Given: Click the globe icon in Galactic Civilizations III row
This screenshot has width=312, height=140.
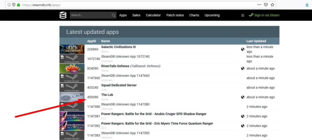Looking at the screenshot, I should 243,50.
